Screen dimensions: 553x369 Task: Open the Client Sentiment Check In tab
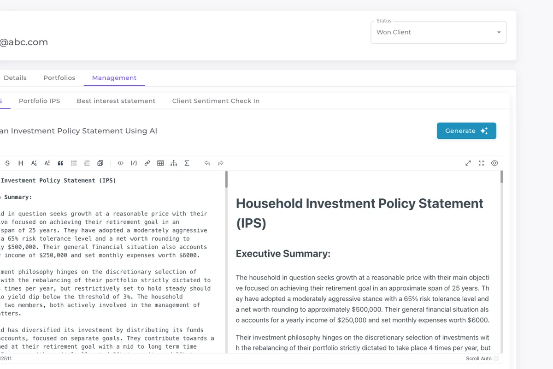pos(216,101)
